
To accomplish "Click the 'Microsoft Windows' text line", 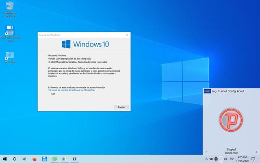I will 57,55.
